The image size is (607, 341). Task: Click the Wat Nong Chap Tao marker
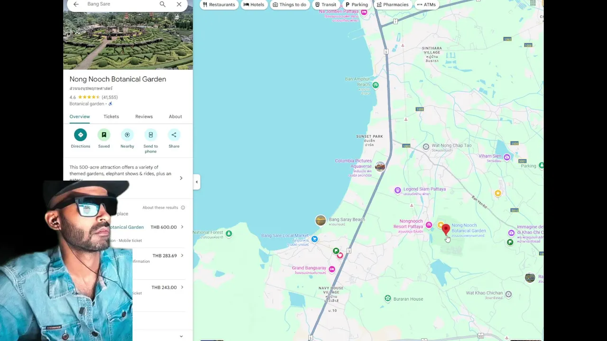(x=426, y=147)
